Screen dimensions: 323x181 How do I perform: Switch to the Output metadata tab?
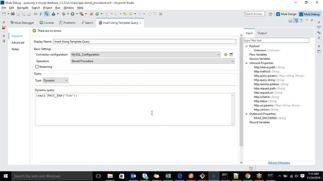point(262,33)
